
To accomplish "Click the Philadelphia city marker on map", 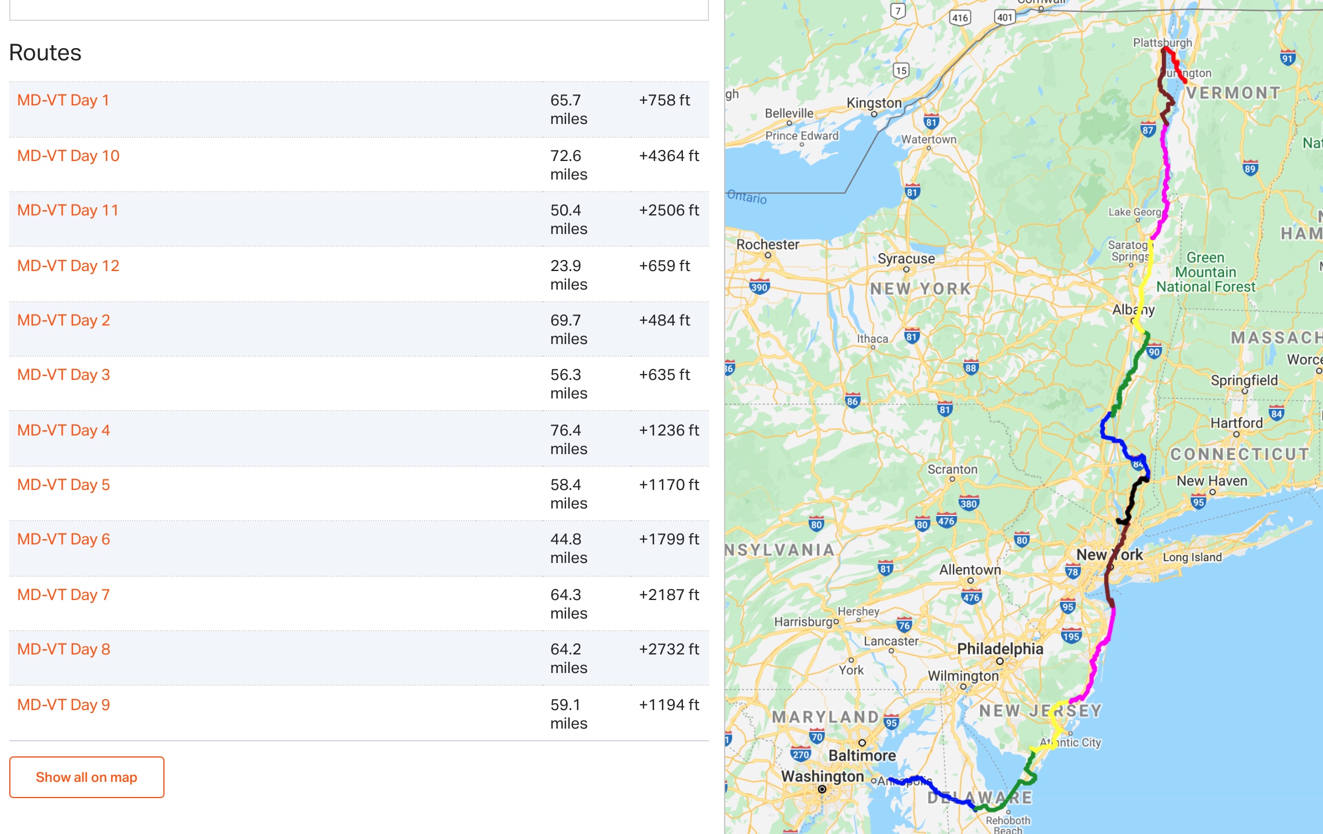I will 1000,661.
